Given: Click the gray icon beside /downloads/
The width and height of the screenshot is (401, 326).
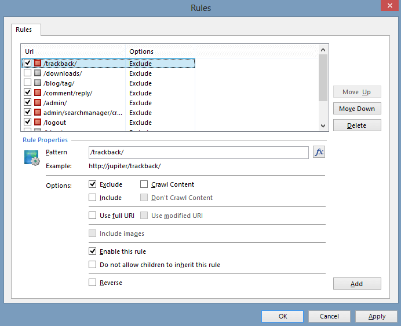Looking at the screenshot, I should coord(38,73).
